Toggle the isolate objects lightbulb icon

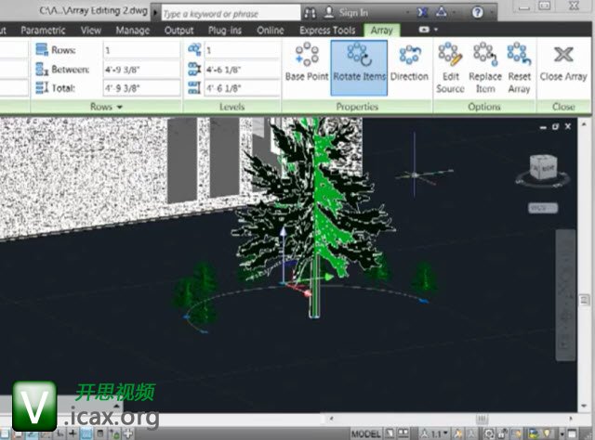(x=547, y=434)
